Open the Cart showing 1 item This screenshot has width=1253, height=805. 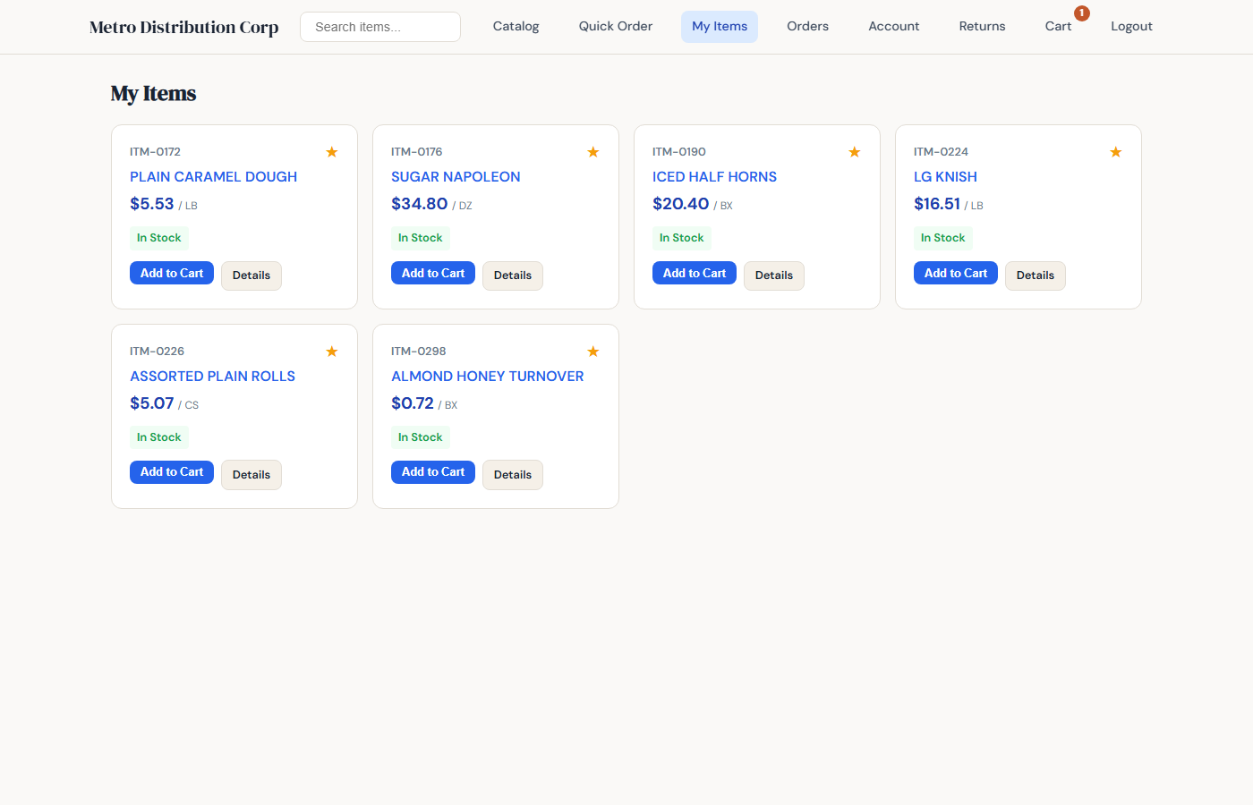point(1058,26)
